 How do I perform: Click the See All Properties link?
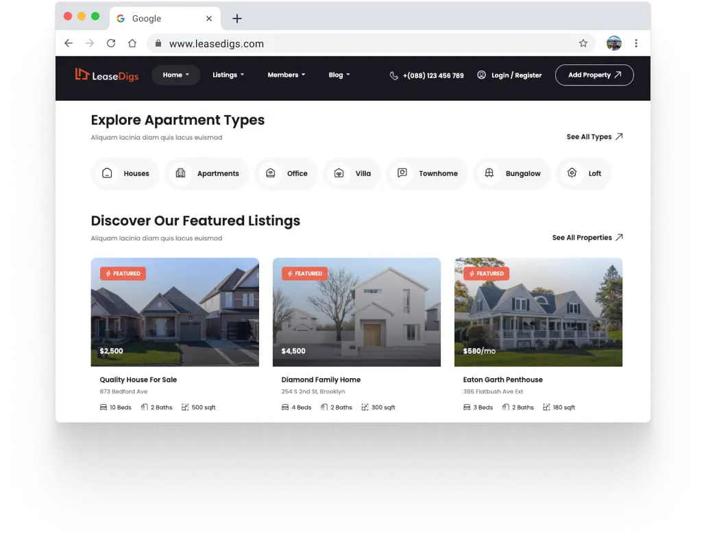(x=587, y=238)
